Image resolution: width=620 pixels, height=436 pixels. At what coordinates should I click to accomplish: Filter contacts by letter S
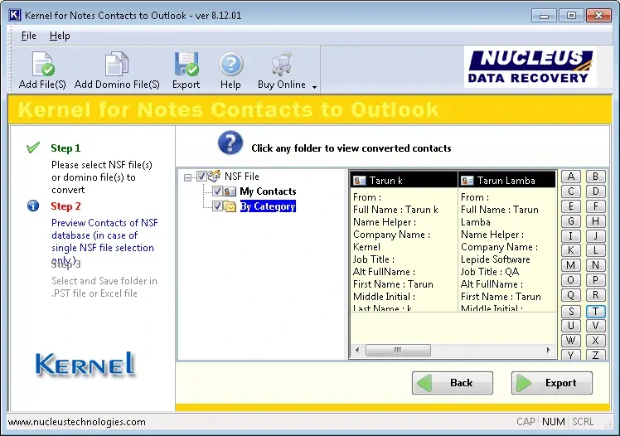[571, 312]
